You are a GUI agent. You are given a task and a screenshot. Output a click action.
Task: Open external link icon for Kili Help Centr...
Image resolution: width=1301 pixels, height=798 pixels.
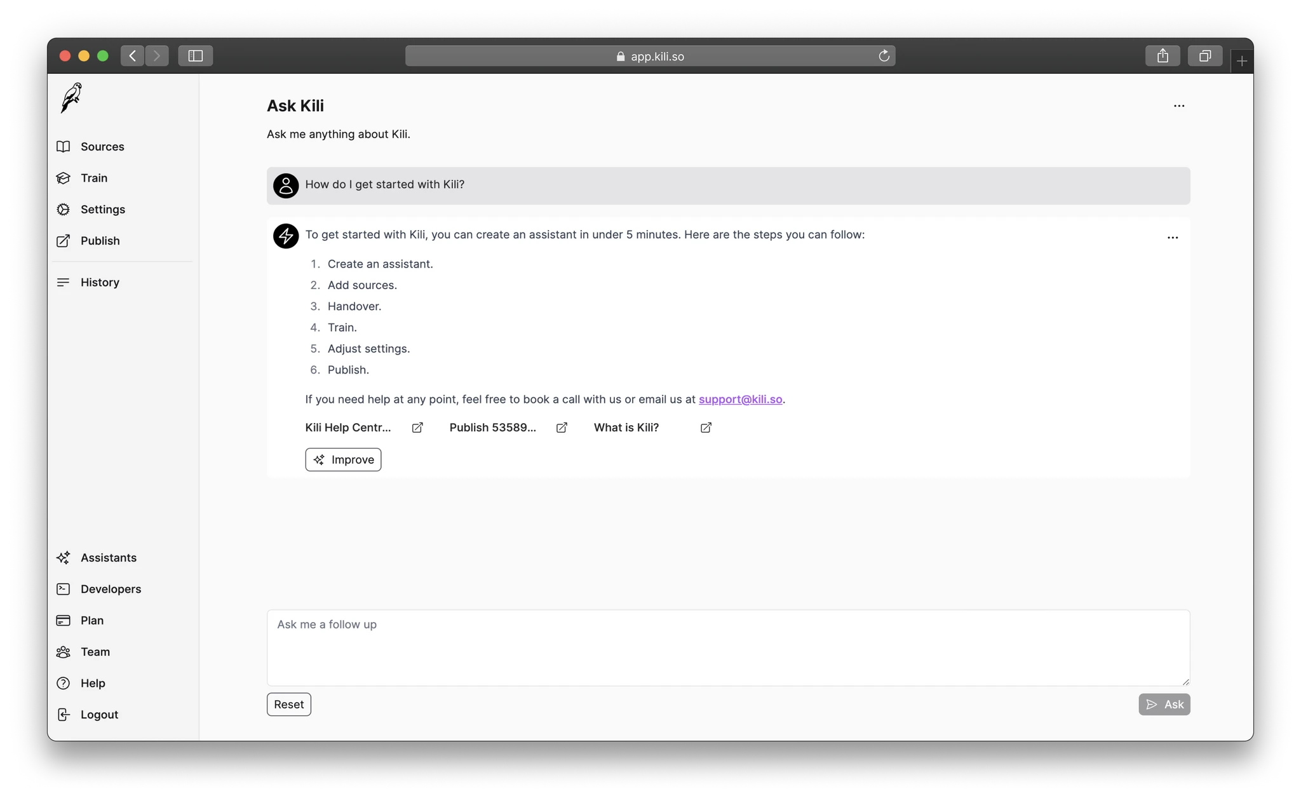[417, 428]
